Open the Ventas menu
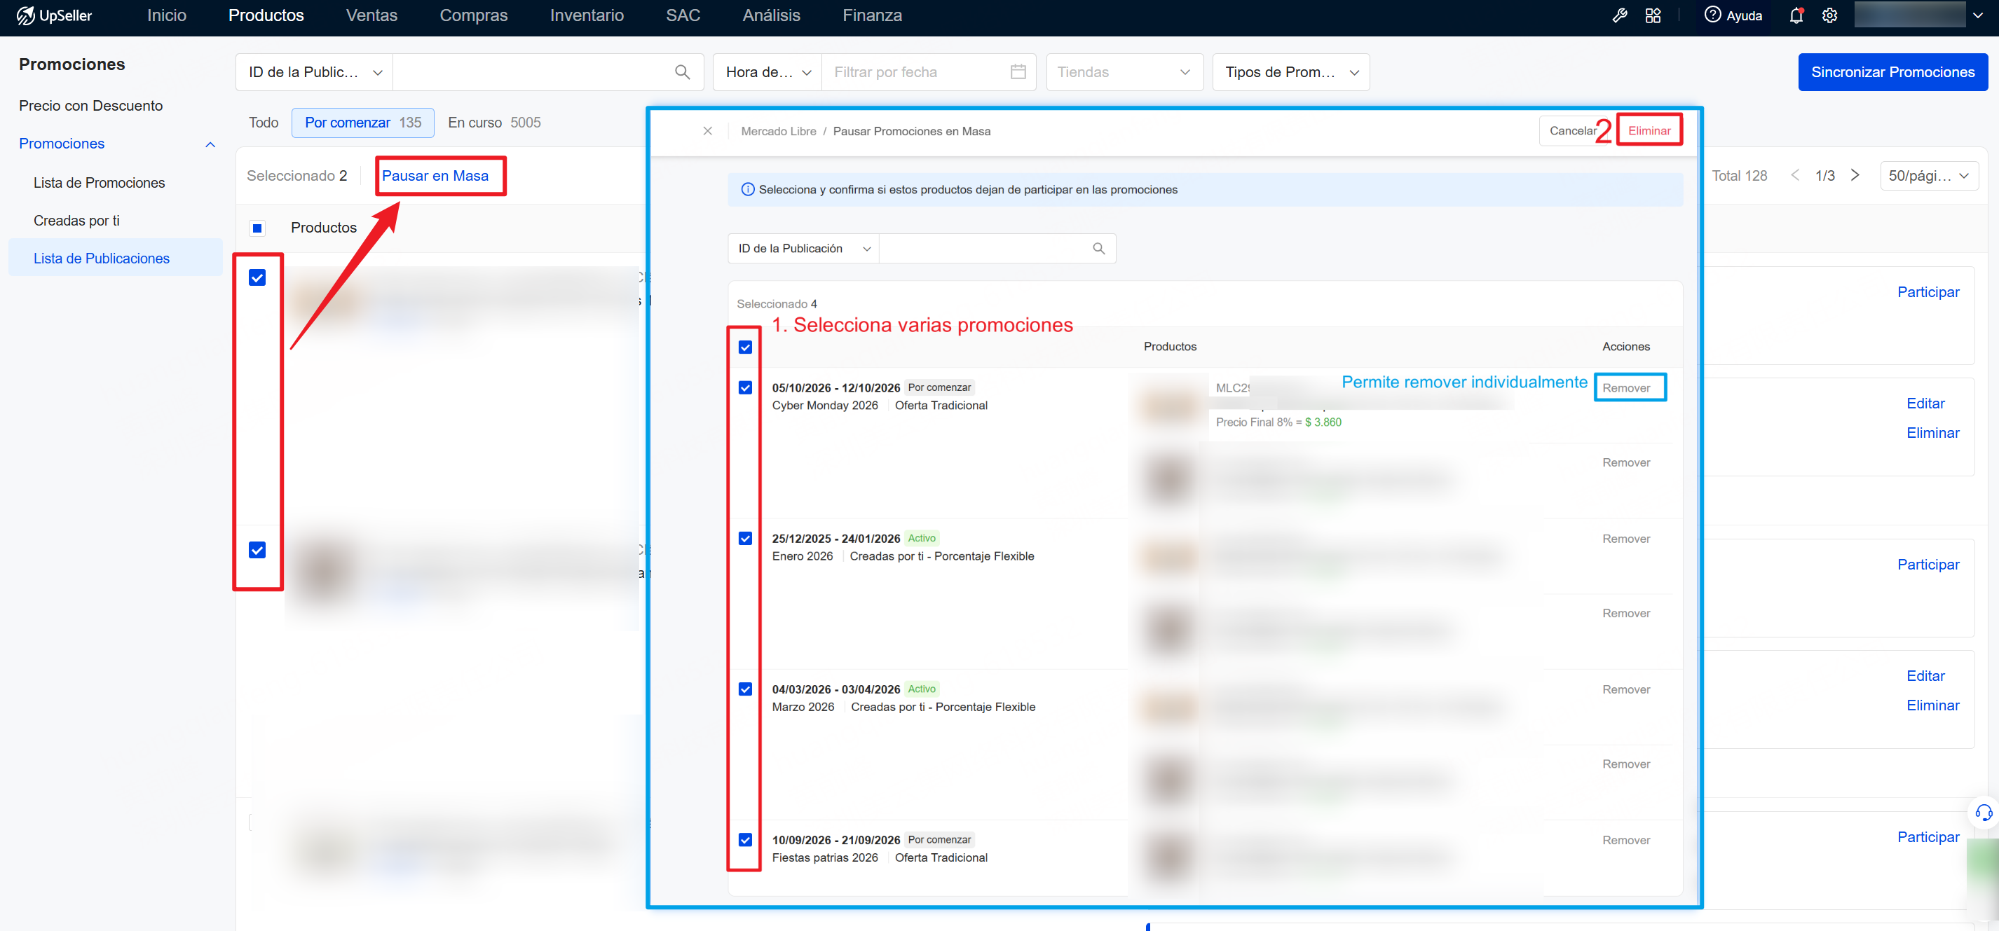1999x931 pixels. (x=371, y=15)
